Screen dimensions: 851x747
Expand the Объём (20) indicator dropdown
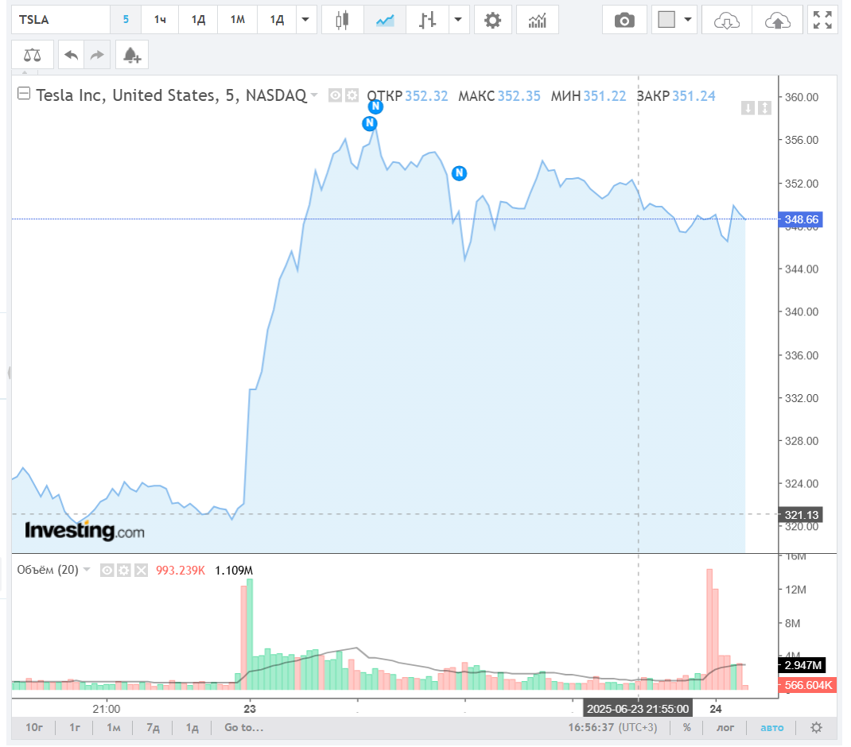click(87, 570)
